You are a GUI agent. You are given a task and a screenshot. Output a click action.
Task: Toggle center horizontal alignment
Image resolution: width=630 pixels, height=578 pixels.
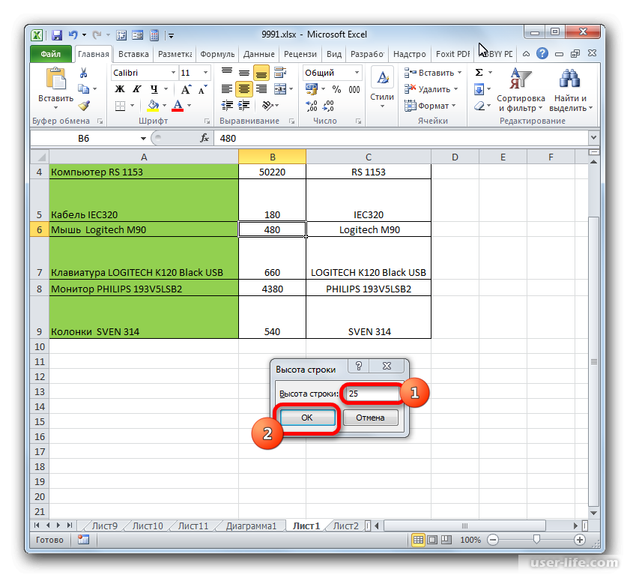click(x=244, y=89)
